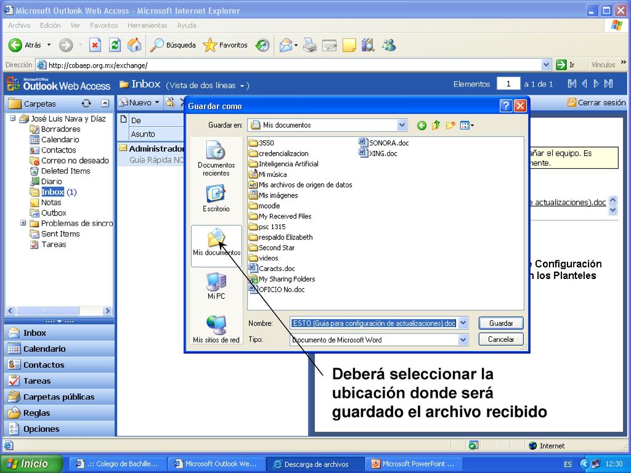Open the Herramientas menu
Image resolution: width=631 pixels, height=473 pixels.
pos(147,25)
